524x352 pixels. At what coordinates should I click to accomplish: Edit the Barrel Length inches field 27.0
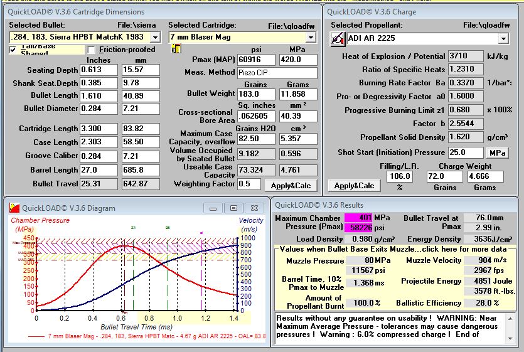coord(99,170)
